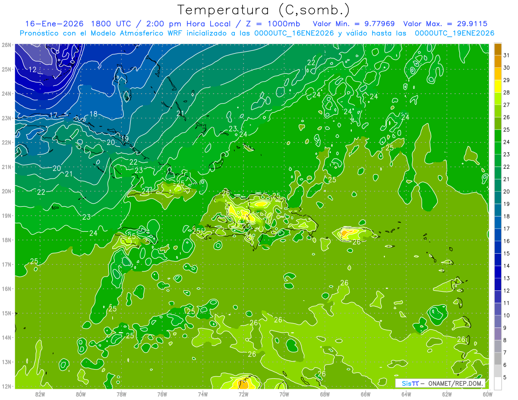Viewport: 518px width, 400px height.
Task: Click the "Valor Min. = 9.77969" value
Action: click(354, 24)
